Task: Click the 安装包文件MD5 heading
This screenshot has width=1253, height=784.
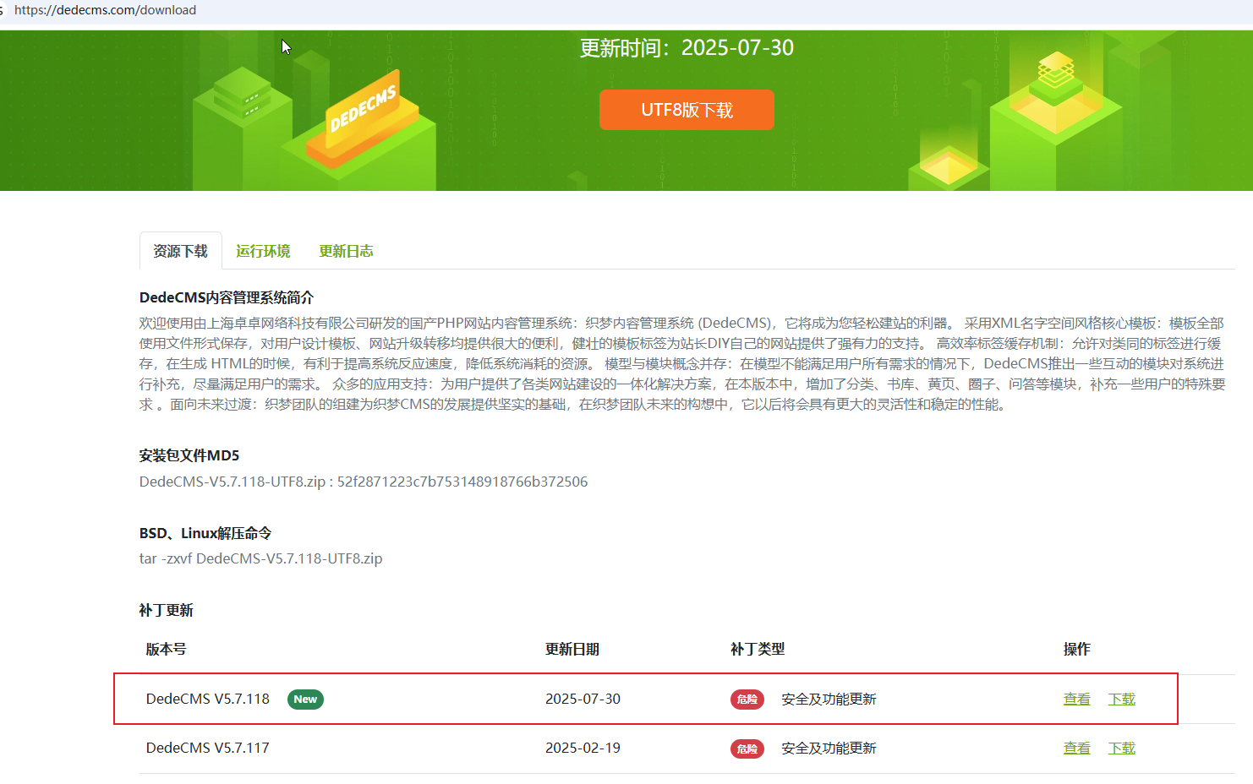Action: 189,455
